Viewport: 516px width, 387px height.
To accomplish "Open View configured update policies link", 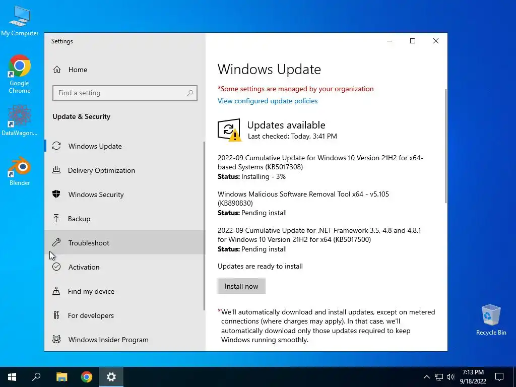I will (268, 101).
